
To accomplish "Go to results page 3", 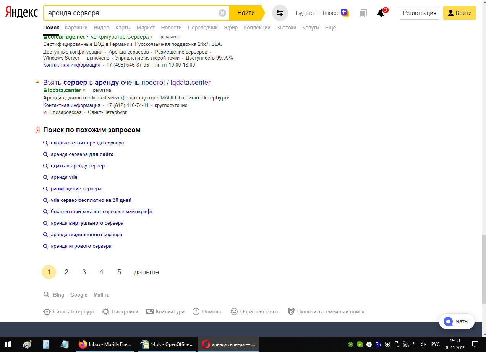I will (x=84, y=272).
